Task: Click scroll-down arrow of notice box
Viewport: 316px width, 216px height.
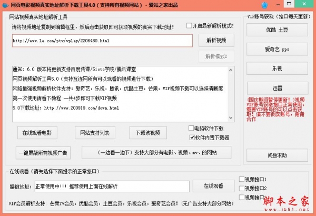Action: 231,117
